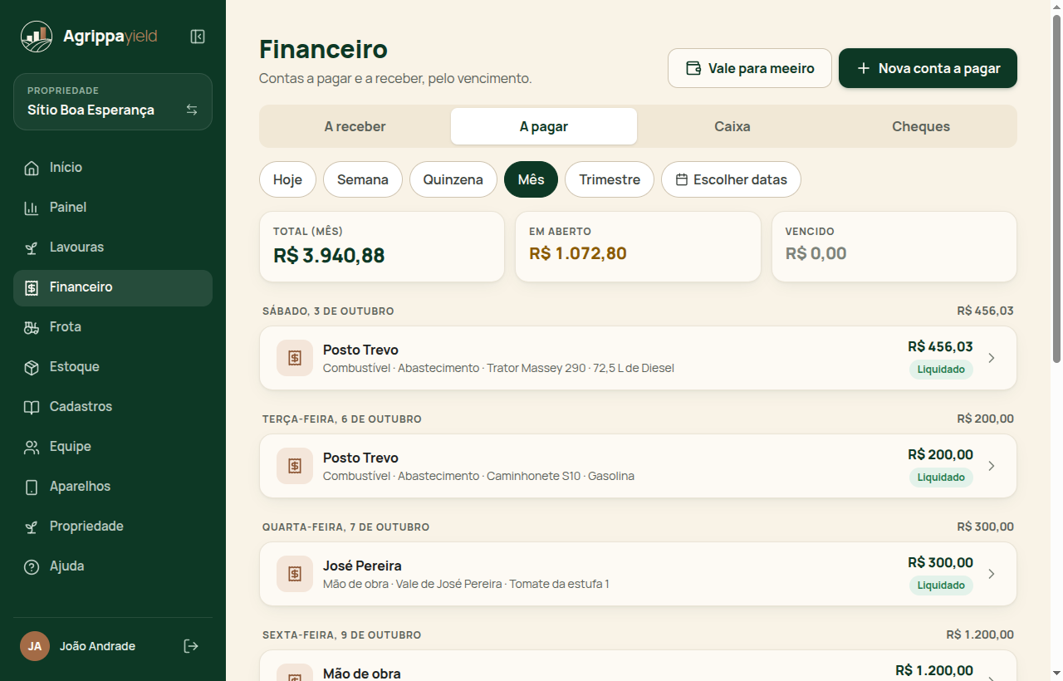Viewport: 1063px width, 681px height.
Task: Open the Mão de obra R$ 1.200,00 entry
Action: coord(638,666)
